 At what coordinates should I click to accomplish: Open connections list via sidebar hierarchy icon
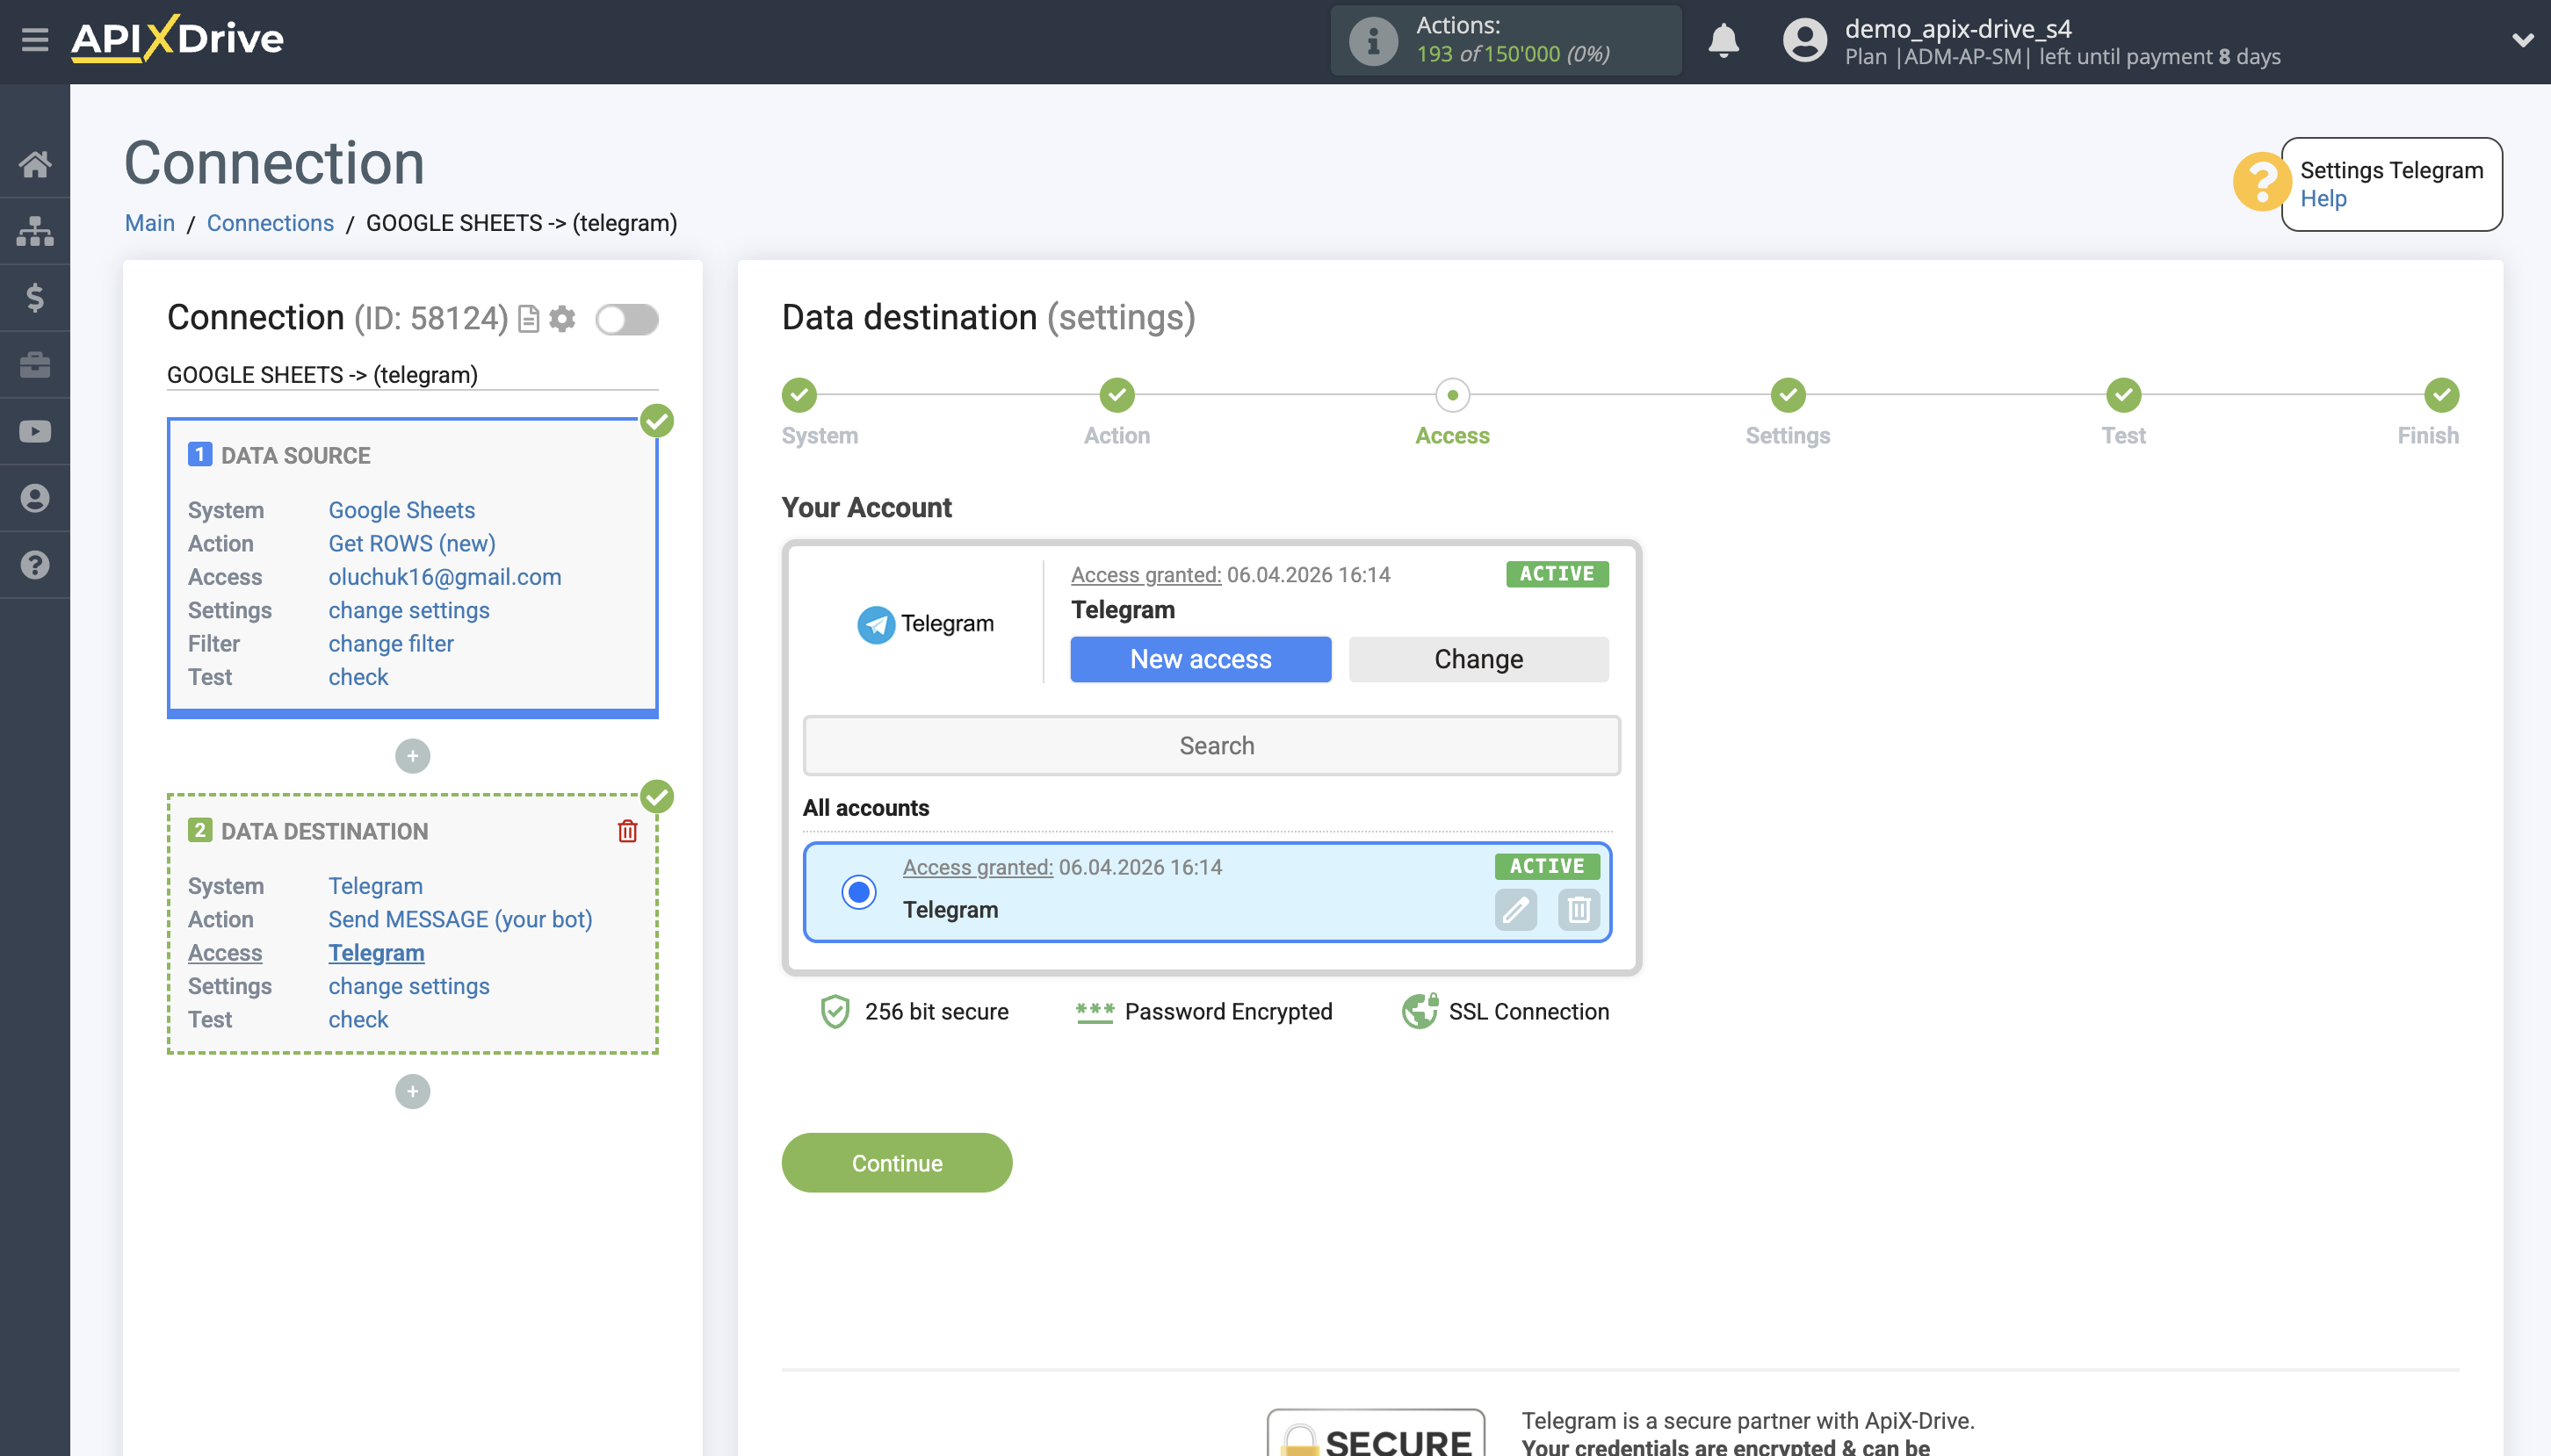click(x=36, y=230)
